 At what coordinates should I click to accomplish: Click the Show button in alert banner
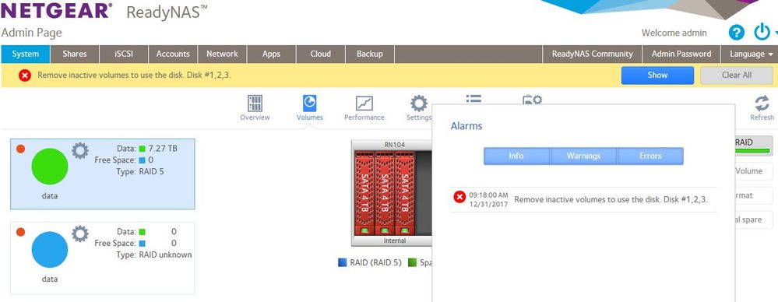(657, 75)
